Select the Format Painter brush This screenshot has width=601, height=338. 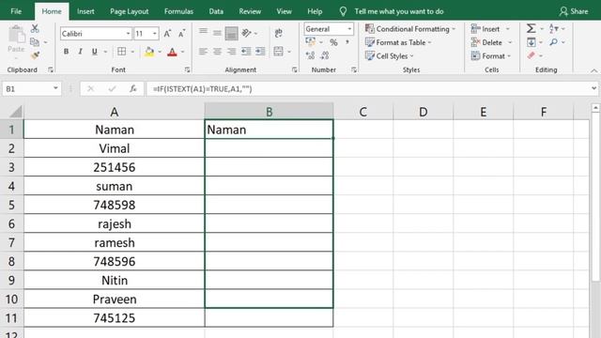[x=35, y=55]
